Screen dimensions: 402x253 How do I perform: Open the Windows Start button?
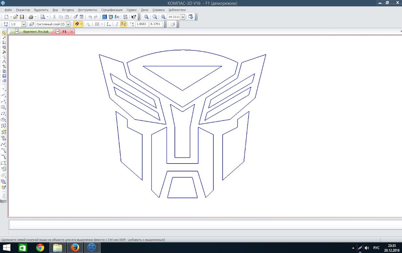[x=6, y=248]
